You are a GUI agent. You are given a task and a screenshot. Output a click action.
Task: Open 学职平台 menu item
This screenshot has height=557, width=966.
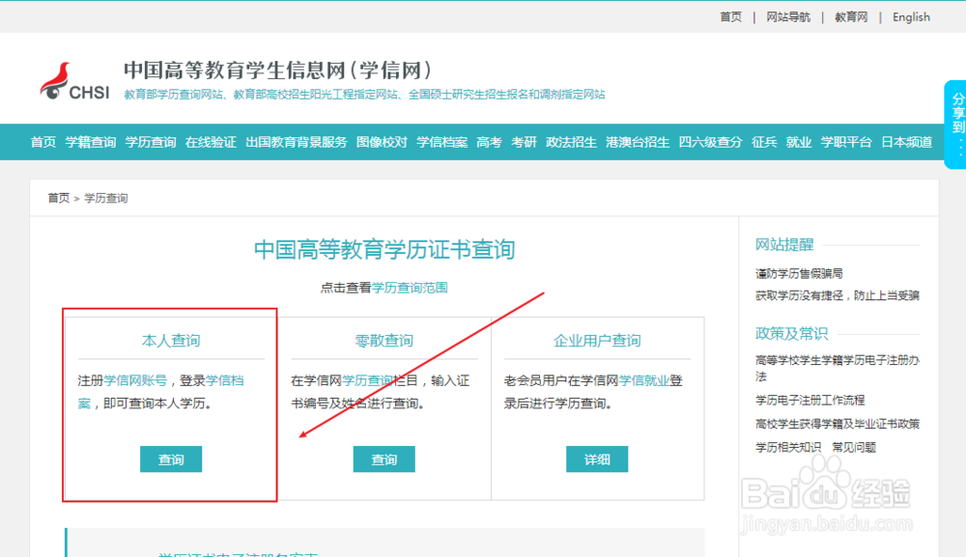[846, 142]
